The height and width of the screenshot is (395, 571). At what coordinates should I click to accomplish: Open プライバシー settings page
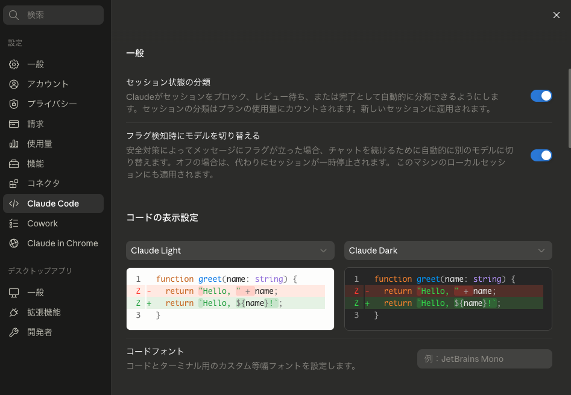click(x=53, y=104)
